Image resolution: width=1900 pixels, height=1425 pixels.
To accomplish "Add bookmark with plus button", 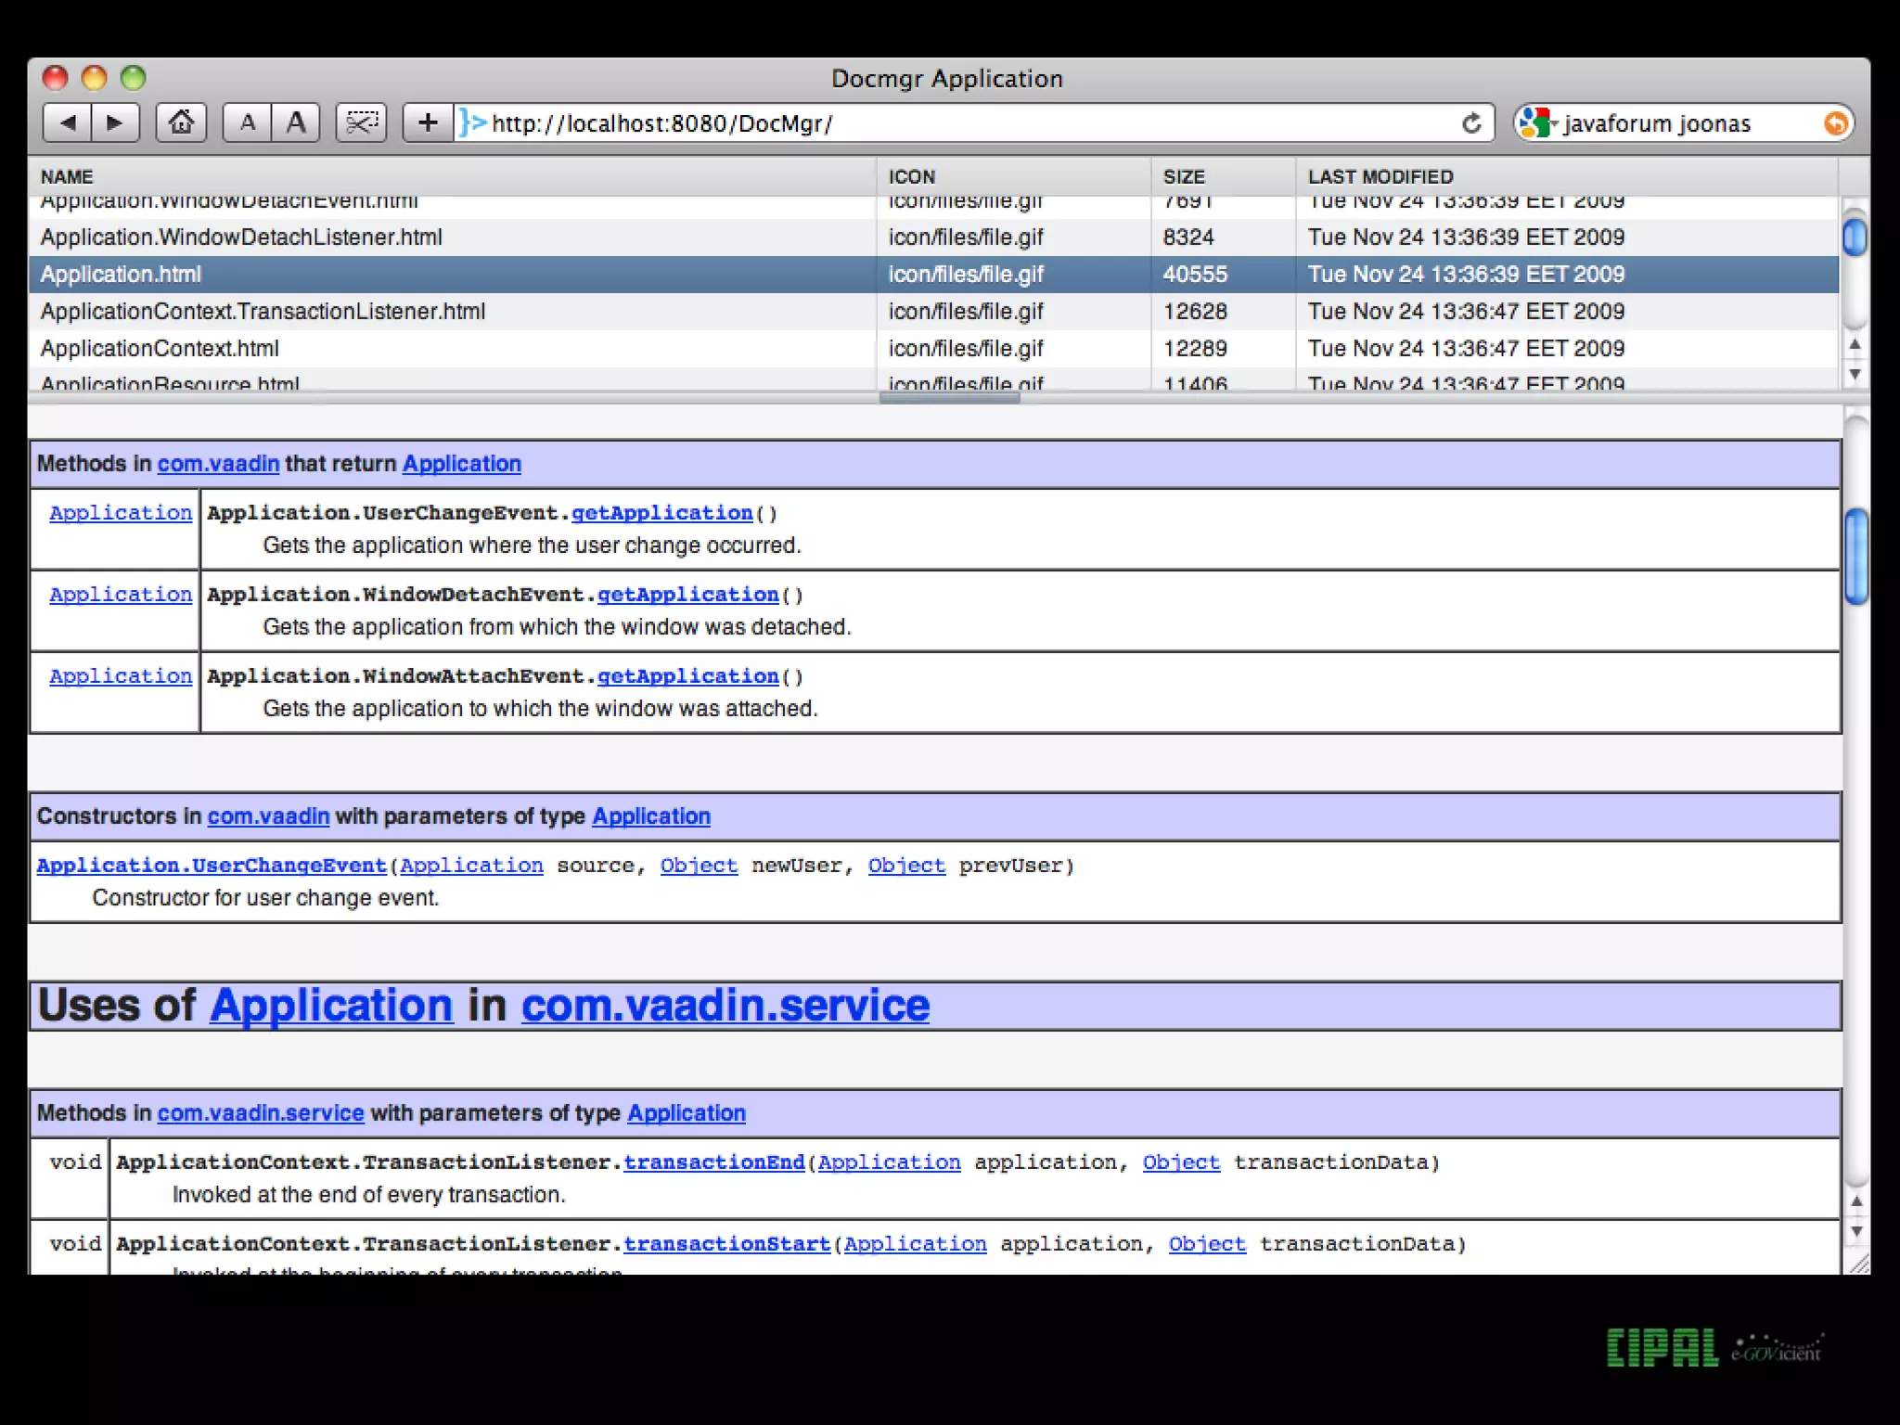I will tap(428, 122).
